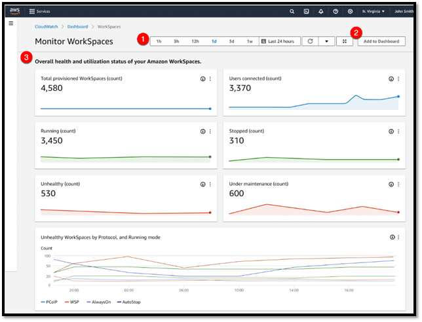The height and width of the screenshot is (322, 422).
Task: Click the Stopped count value 310
Action: click(237, 141)
